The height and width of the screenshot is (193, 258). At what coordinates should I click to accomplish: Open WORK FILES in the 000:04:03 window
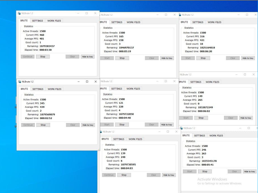tap(135, 139)
